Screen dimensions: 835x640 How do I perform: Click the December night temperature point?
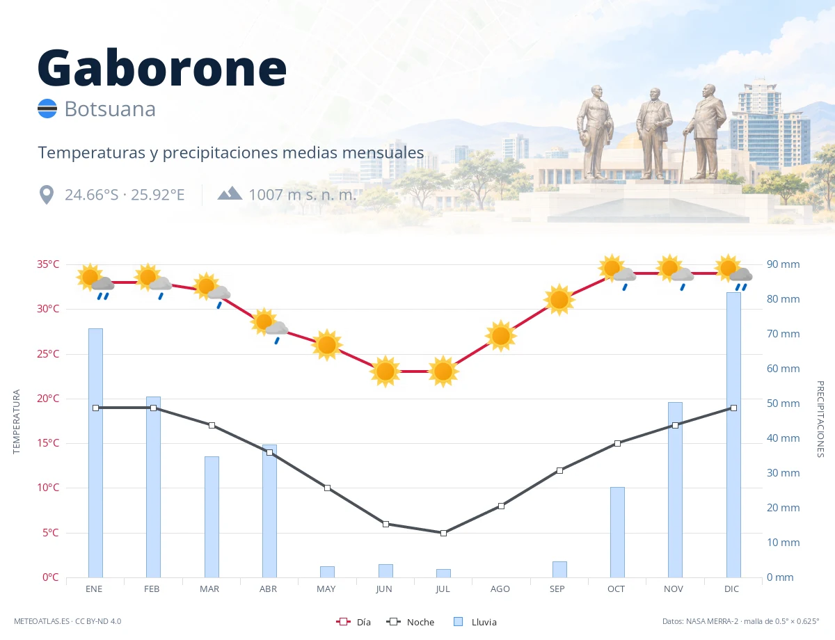pos(733,408)
